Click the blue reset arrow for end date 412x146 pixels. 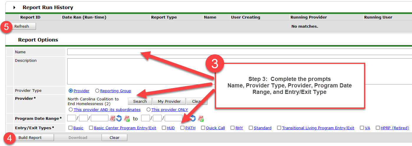193,118
